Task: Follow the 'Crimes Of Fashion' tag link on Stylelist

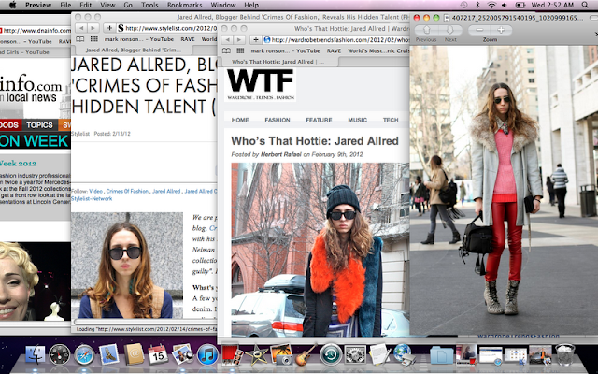Action: click(x=127, y=191)
